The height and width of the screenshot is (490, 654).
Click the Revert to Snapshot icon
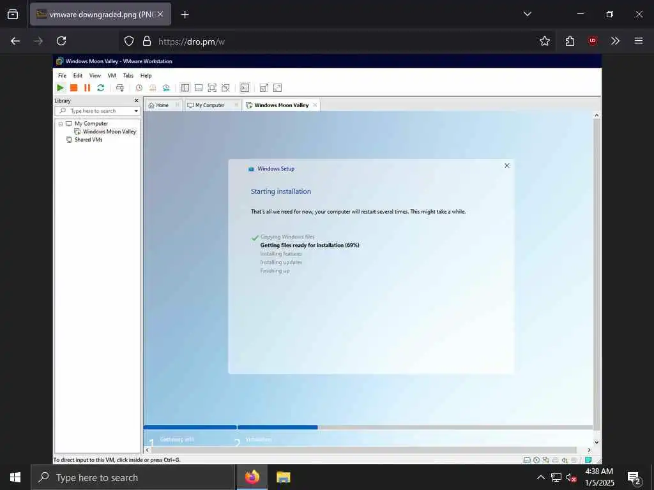(x=153, y=87)
